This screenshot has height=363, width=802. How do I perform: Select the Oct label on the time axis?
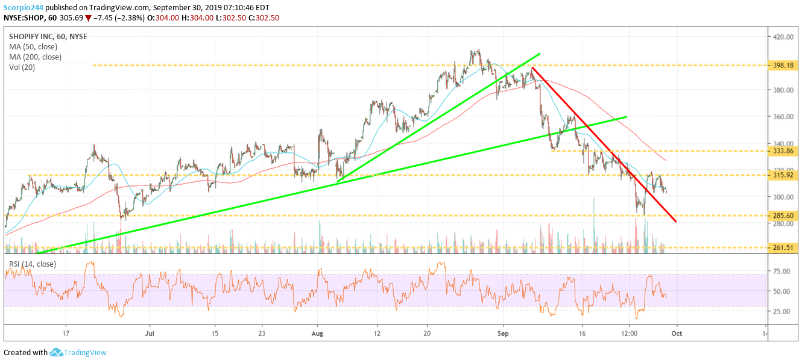coord(676,332)
